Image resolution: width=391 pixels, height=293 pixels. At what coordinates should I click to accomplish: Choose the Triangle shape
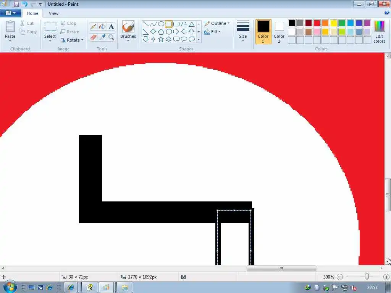[x=192, y=24]
